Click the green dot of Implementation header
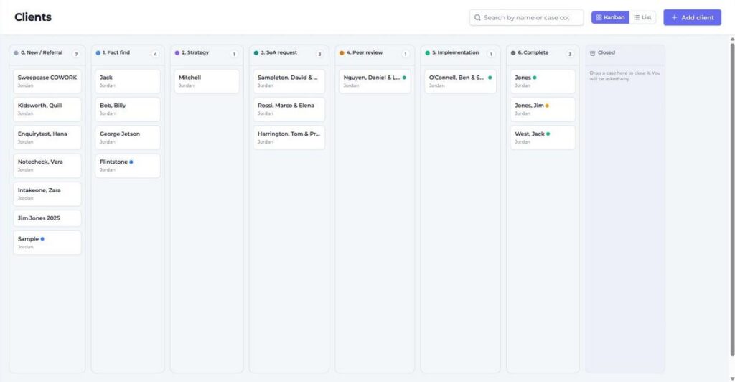Screen dimensions: 735x382 click(428, 53)
